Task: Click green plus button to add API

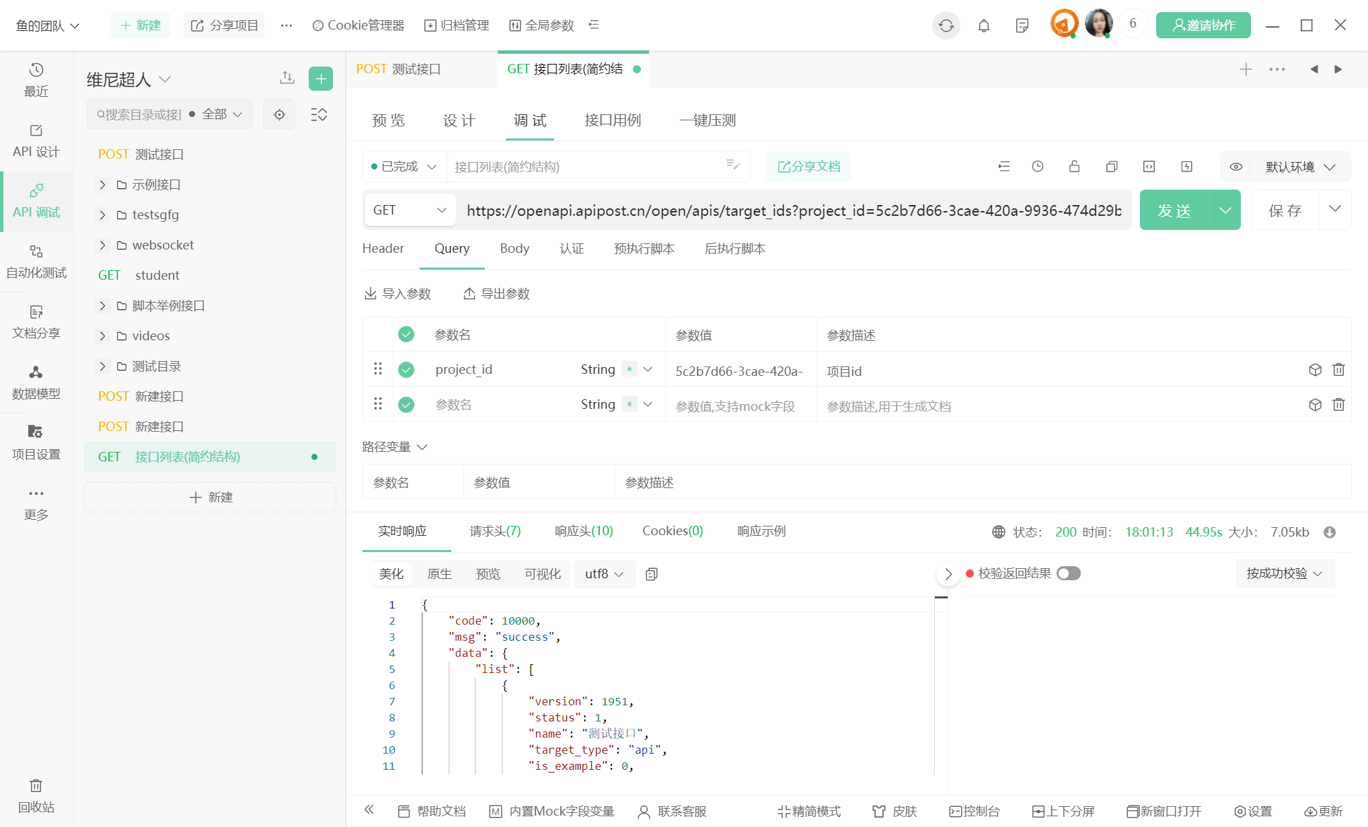Action: tap(321, 79)
